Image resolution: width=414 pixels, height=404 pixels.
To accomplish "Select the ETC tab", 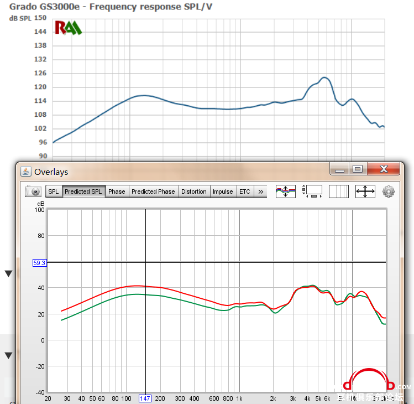I will pyautogui.click(x=245, y=191).
